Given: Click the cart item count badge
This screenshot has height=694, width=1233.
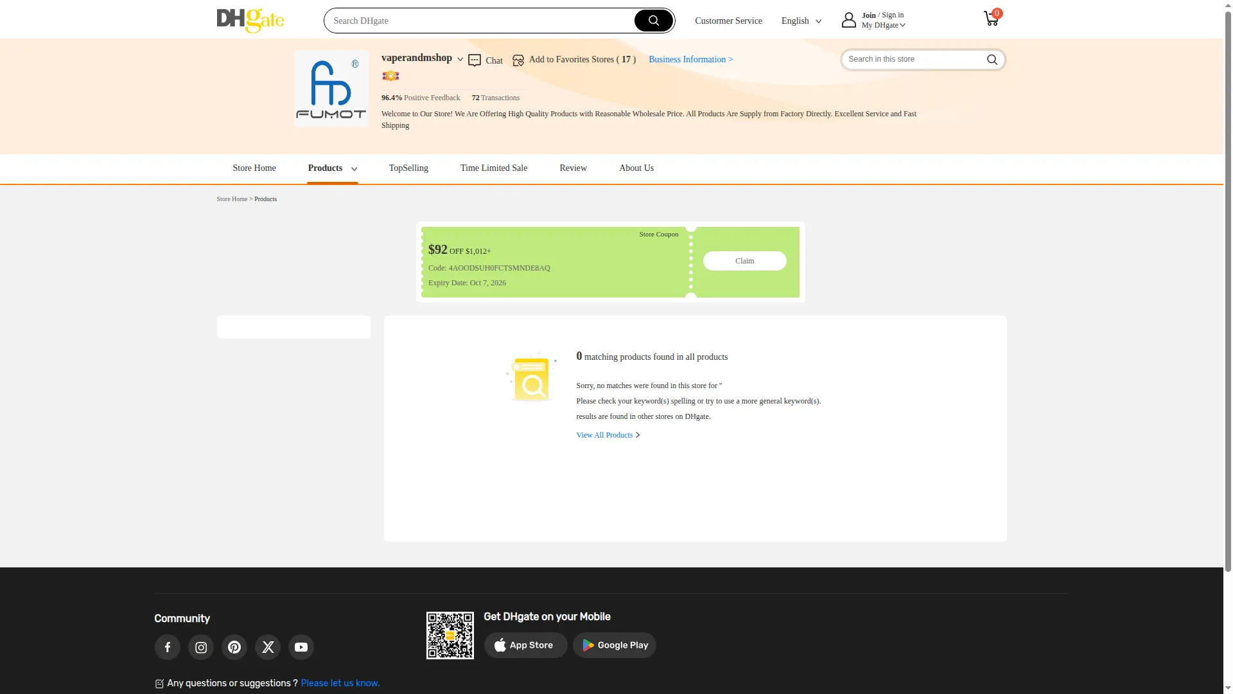Looking at the screenshot, I should click(x=997, y=13).
